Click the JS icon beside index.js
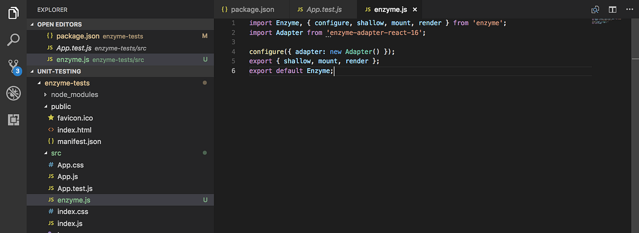 (x=51, y=223)
